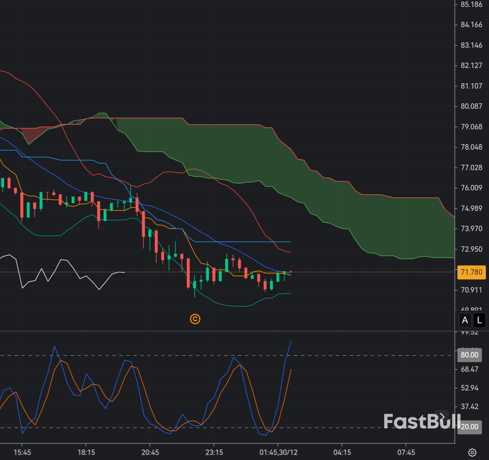Toggle auto price scale with the "A" button
Screen dimensions: 489x460
(465, 320)
